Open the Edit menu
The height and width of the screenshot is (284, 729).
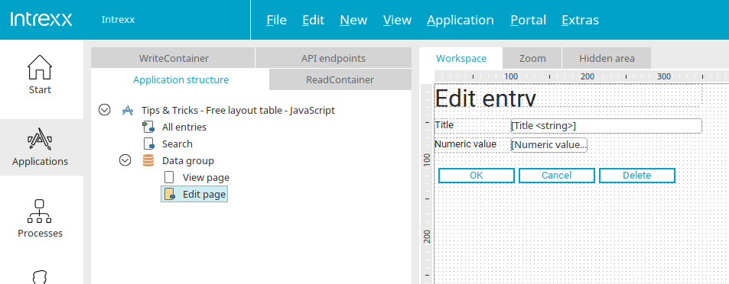click(x=313, y=20)
